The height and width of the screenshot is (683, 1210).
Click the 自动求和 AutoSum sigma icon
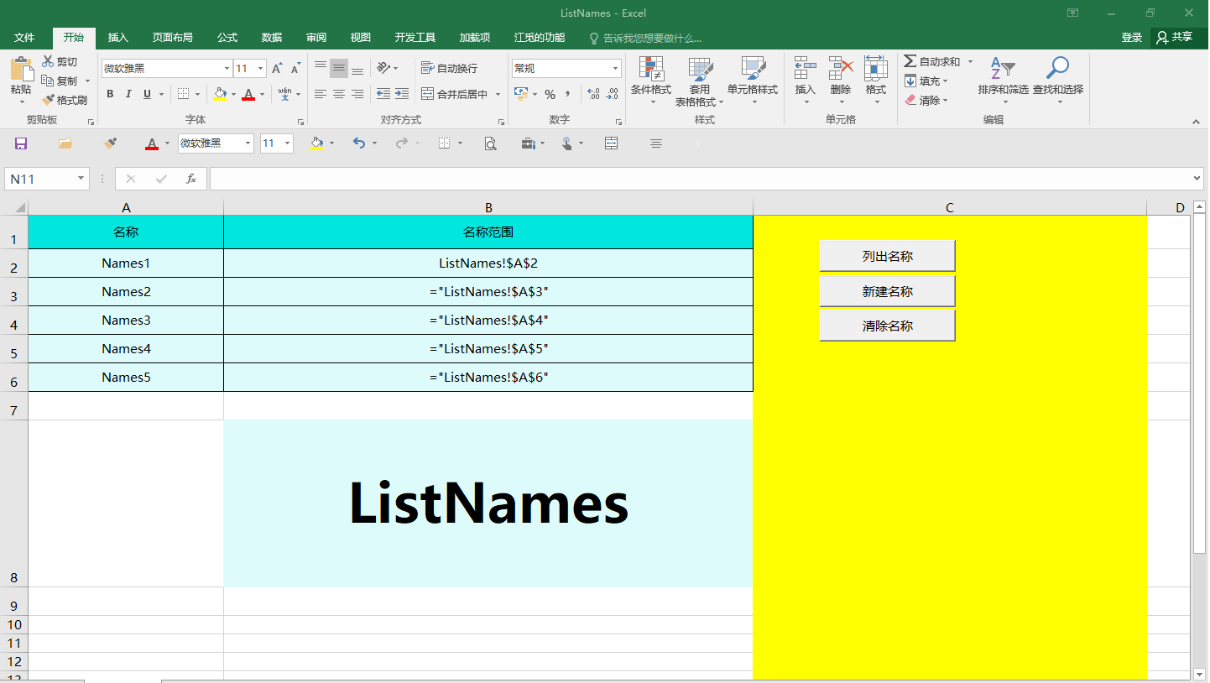[x=910, y=61]
